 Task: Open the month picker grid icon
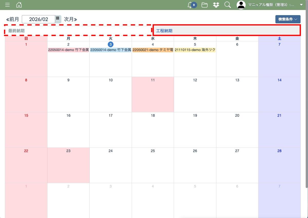pos(58,18)
